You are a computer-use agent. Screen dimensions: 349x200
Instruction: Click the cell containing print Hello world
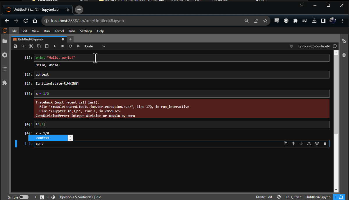[x=181, y=58]
